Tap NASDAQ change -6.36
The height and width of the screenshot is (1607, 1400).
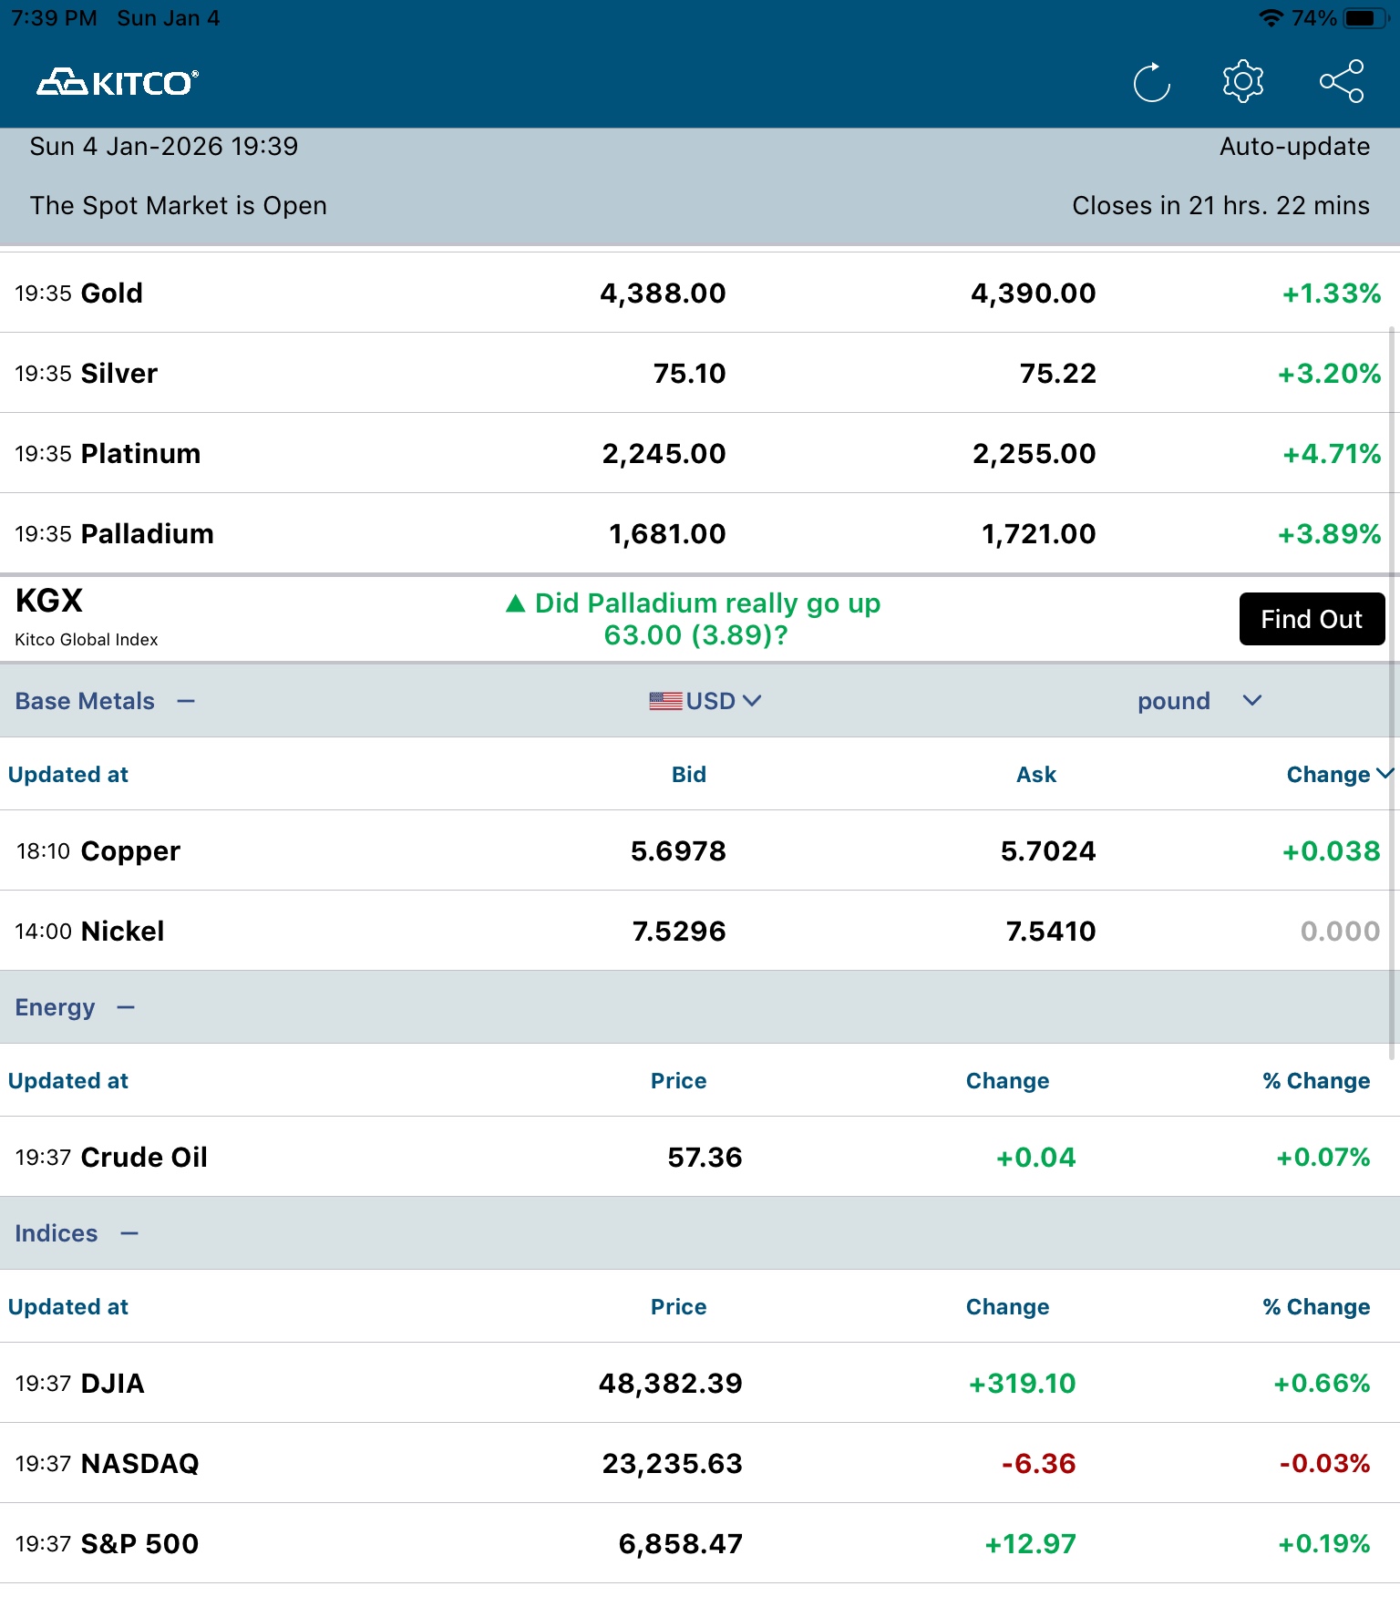pos(1038,1464)
